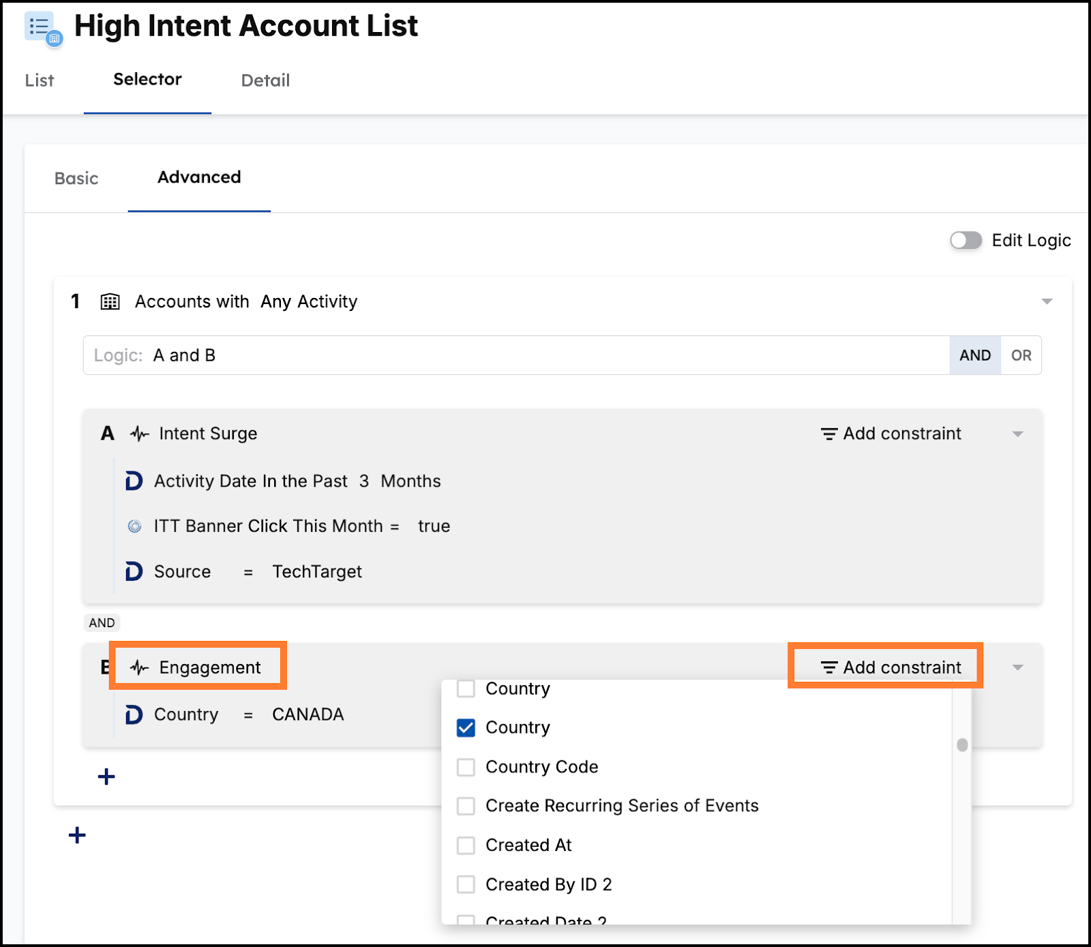Click the Months unit value

410,481
